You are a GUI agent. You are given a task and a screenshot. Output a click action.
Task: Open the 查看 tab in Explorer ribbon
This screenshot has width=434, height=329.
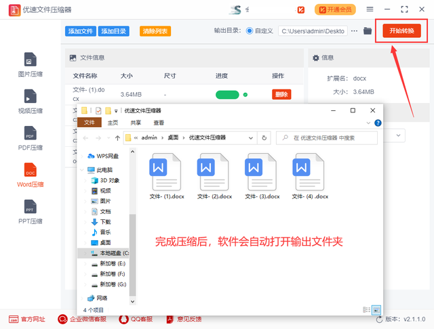[x=159, y=123]
